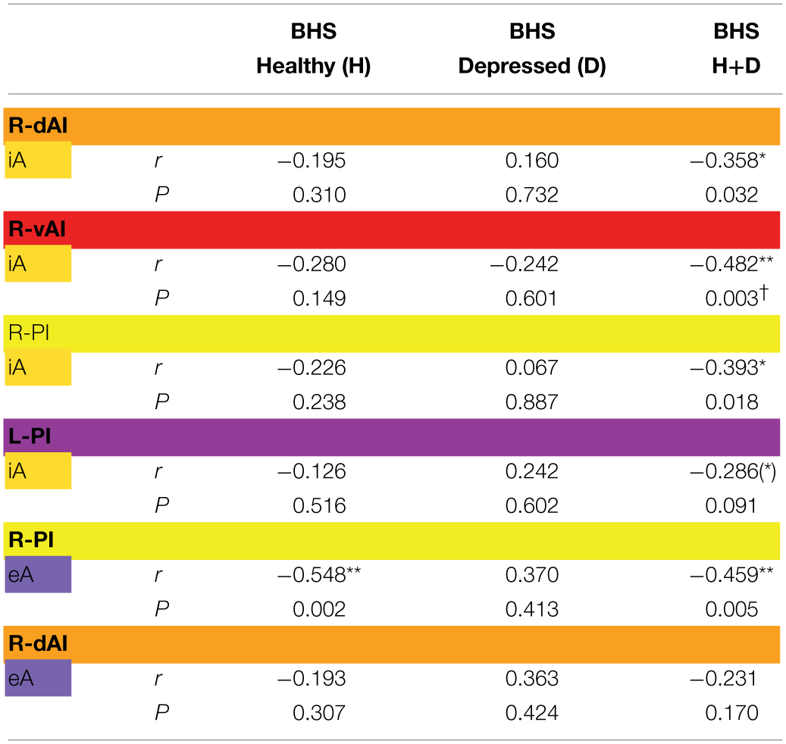
Task: Select the BHS H+D column header
Action: (736, 48)
